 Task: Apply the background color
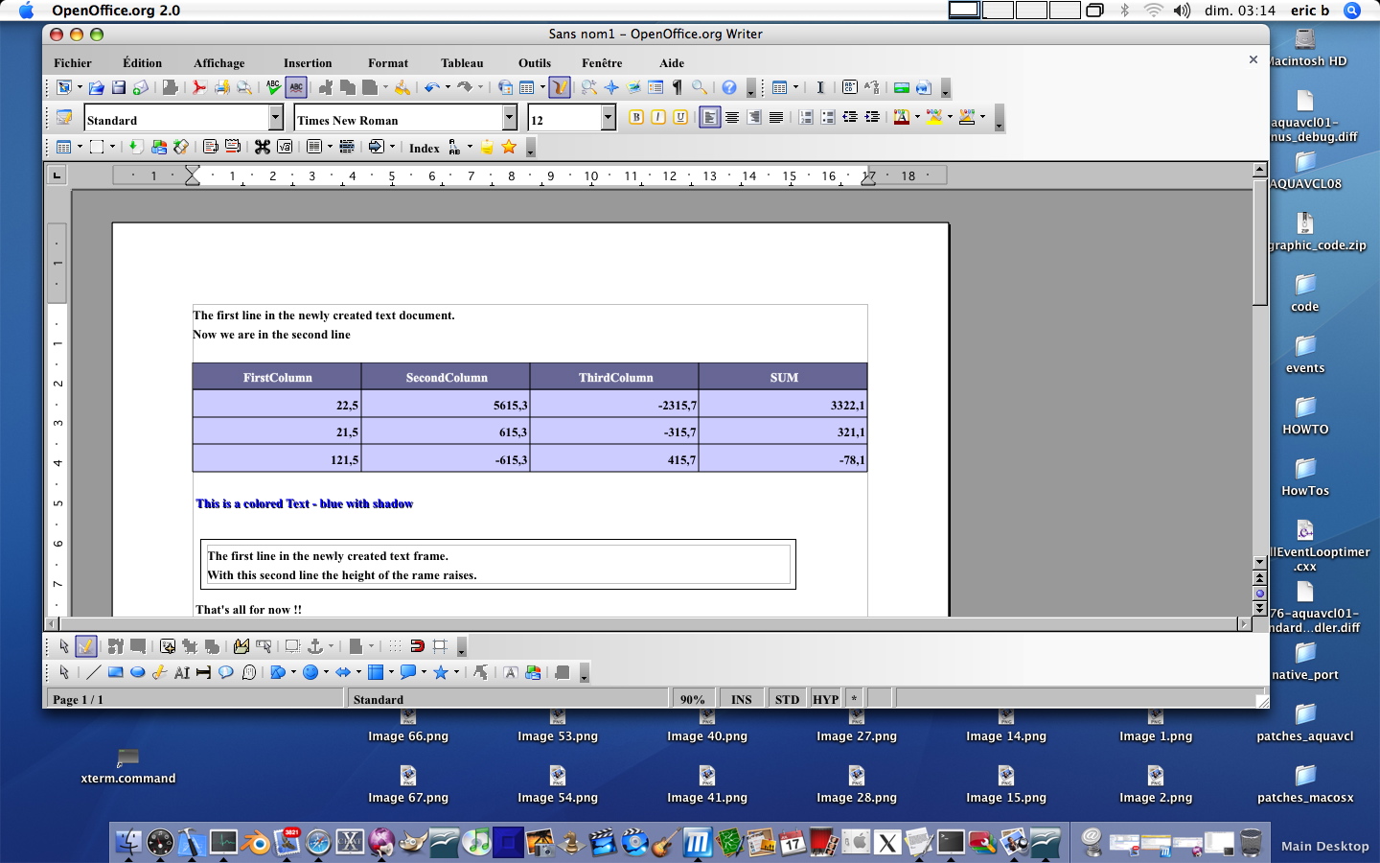point(967,118)
